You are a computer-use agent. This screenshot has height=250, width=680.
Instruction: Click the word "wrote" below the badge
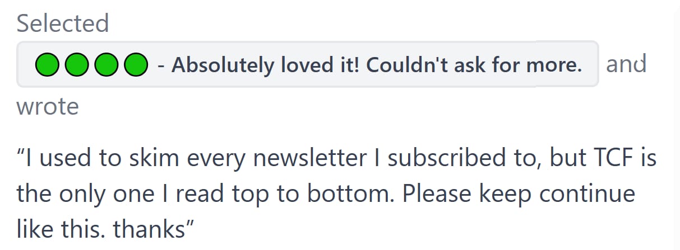[x=48, y=106]
